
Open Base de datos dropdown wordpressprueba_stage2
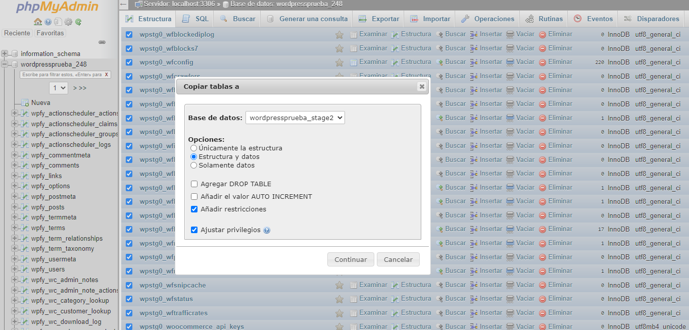295,118
